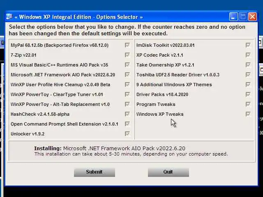Toggle the Program Tweaks checkbox
The height and width of the screenshot is (197, 263).
[x=248, y=104]
